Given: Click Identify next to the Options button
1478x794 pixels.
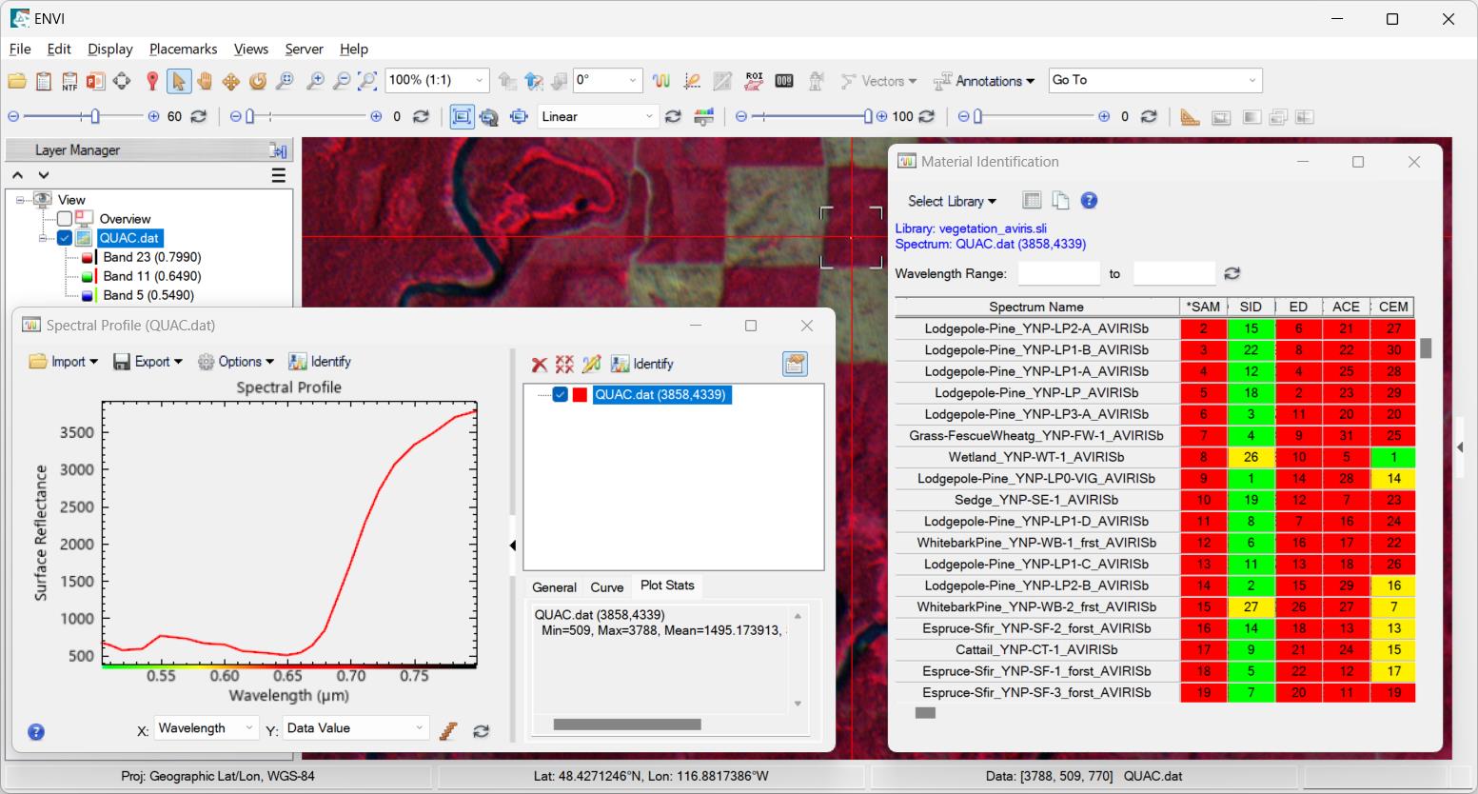Looking at the screenshot, I should coord(320,362).
